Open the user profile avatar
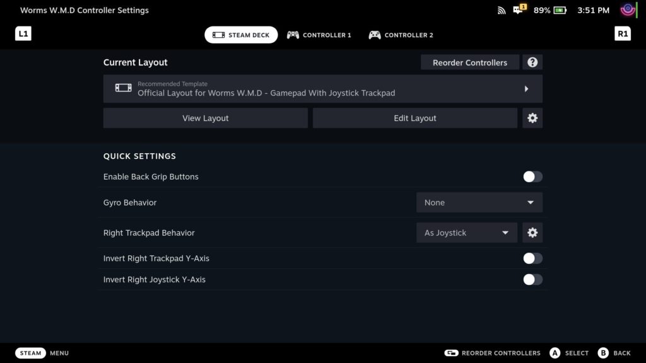Viewport: 646px width, 363px height. click(628, 10)
